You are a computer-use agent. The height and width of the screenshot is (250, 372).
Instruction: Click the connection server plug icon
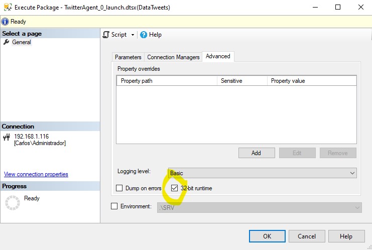pos(7,137)
